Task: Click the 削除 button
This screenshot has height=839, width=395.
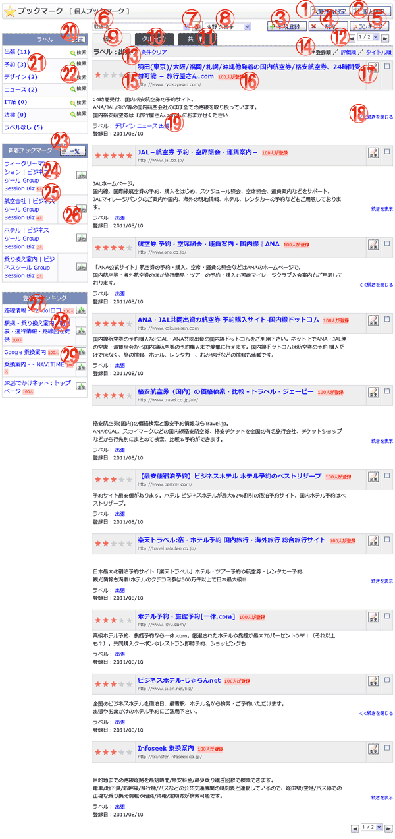Action: pos(327,26)
